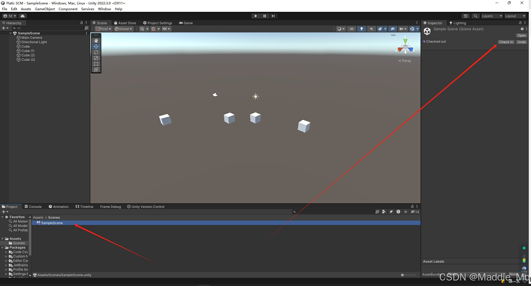Open the Hierarchy create plus dropdown
The image size is (531, 286).
click(5, 28)
